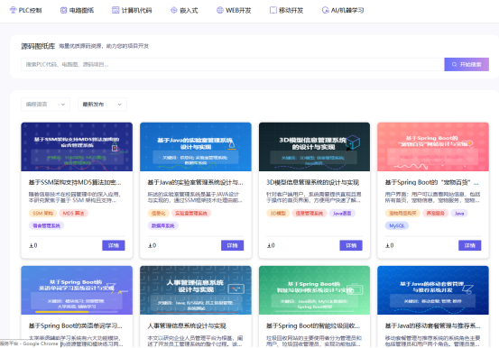Click the 数据库系统 tag
Image resolution: width=499 pixels, height=348 pixels.
click(163, 225)
